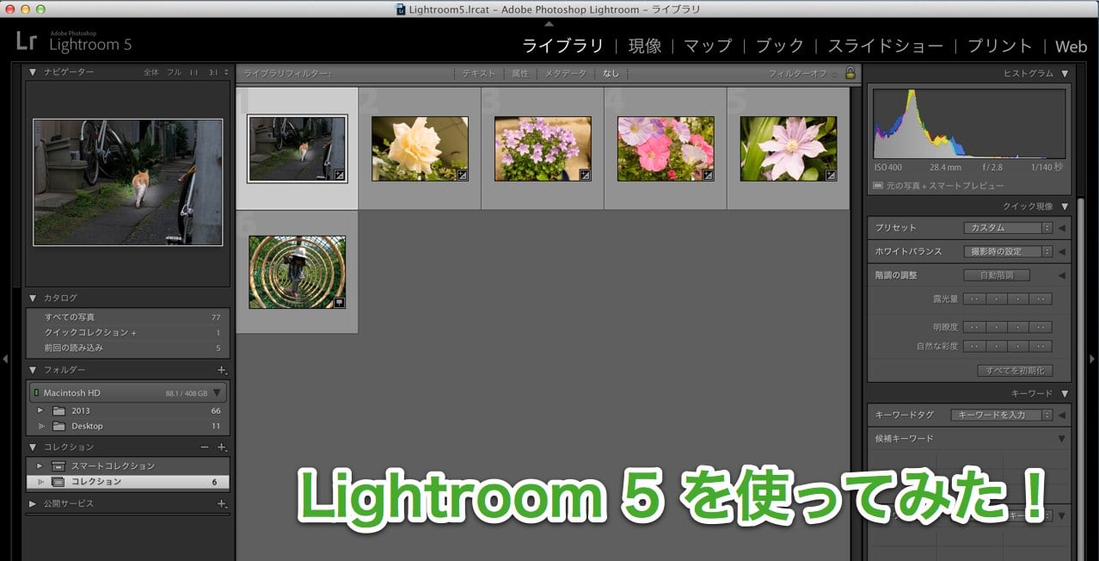Collapse the フォルダー panel

[33, 370]
